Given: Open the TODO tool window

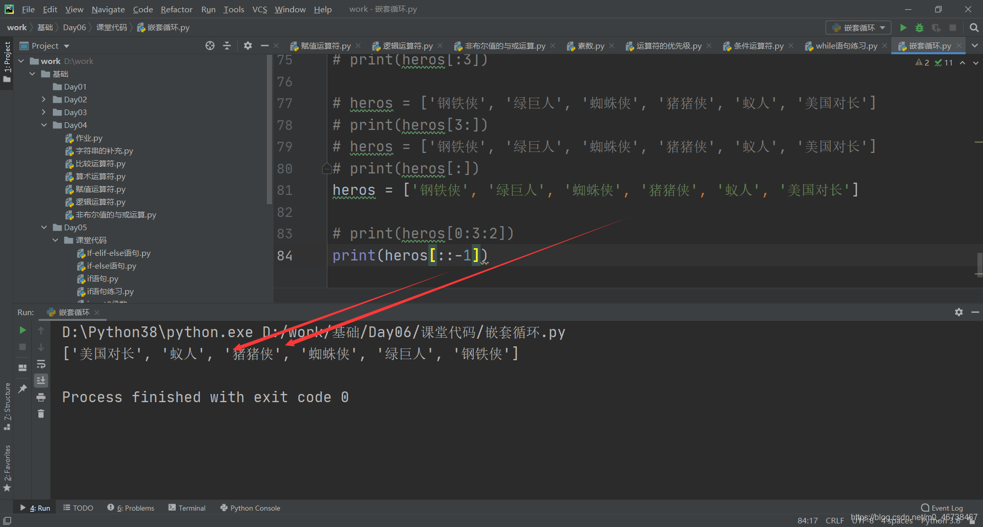Looking at the screenshot, I should [78, 508].
